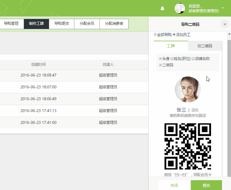The height and width of the screenshot is (190, 231).
Task: Switch to the 仅二维码 panel tab
Action: 205,46
